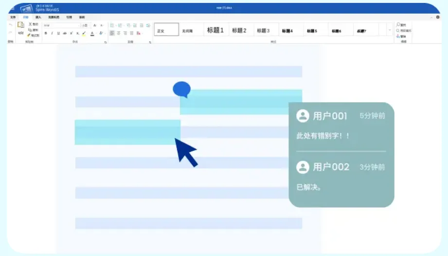Toggle bold formatting

pyautogui.click(x=46, y=34)
